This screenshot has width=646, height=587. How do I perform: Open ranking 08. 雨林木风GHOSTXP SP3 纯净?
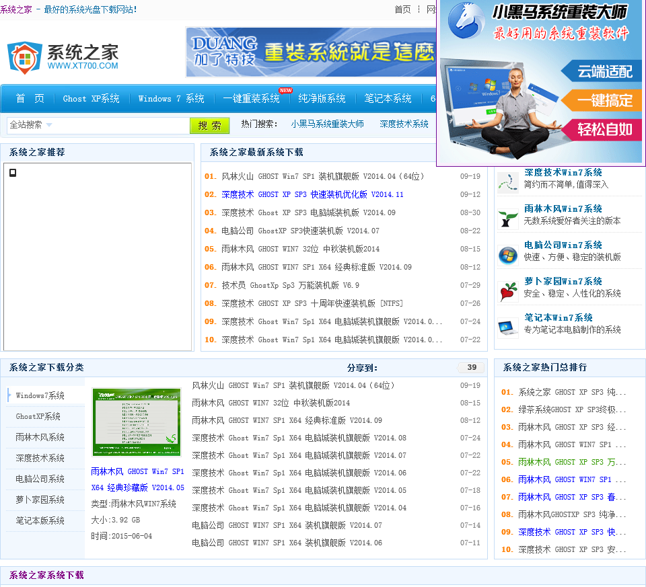(x=572, y=514)
